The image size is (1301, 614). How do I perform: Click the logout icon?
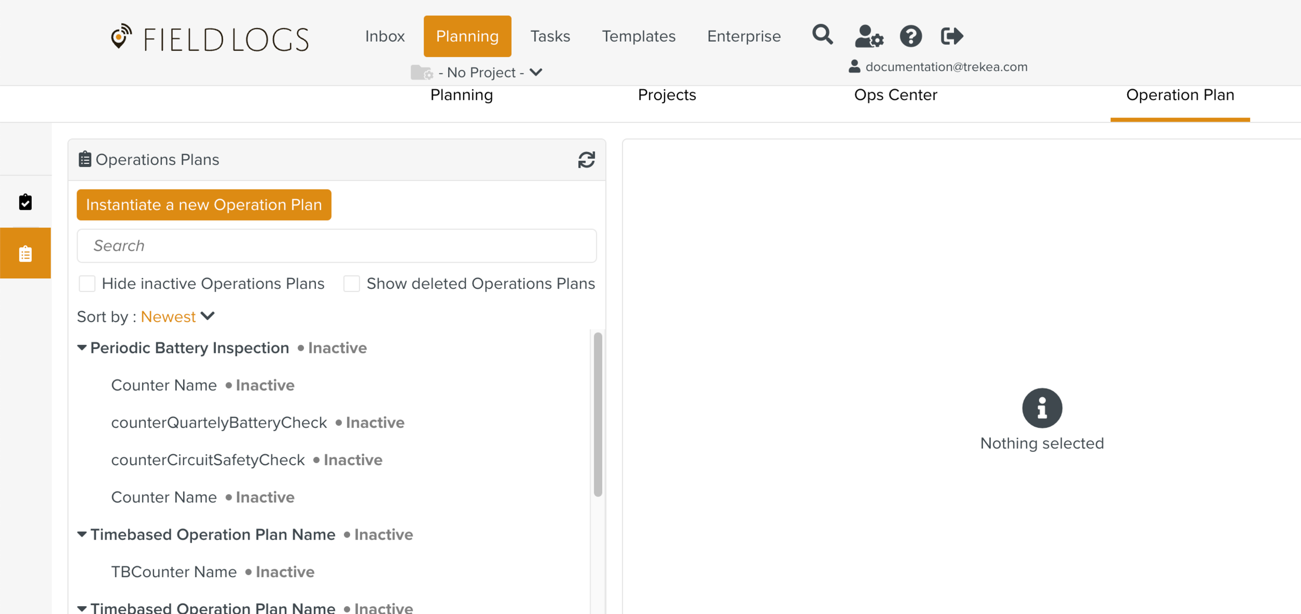[952, 36]
